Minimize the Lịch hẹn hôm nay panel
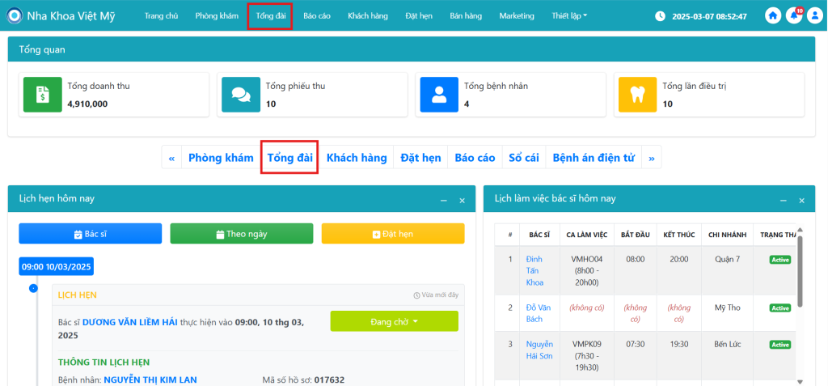The width and height of the screenshot is (828, 386). (443, 200)
